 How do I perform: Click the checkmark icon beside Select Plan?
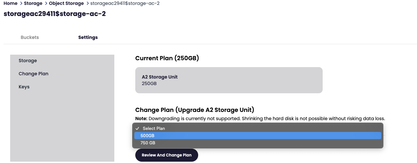click(138, 128)
